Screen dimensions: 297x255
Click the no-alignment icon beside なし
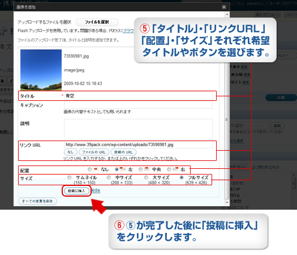96,169
